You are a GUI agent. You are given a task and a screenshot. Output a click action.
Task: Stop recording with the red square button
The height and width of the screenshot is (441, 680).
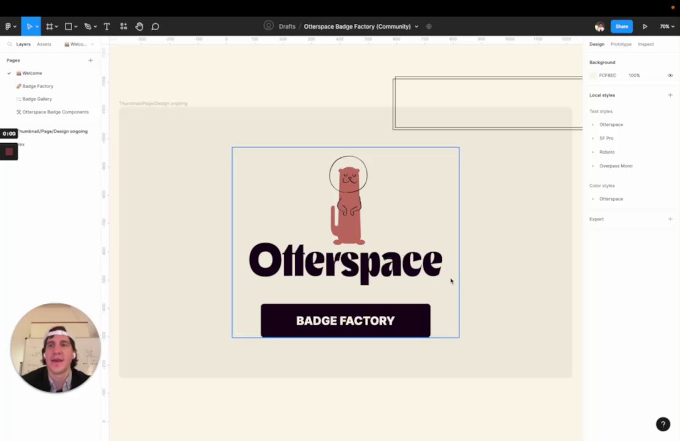click(9, 152)
